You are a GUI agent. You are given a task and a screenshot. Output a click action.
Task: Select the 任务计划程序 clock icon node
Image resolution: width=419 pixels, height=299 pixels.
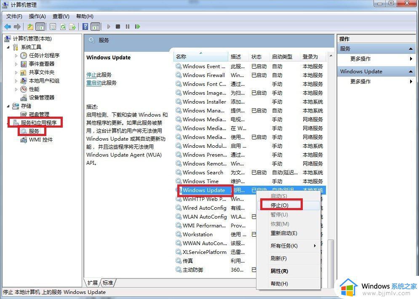tap(24, 55)
